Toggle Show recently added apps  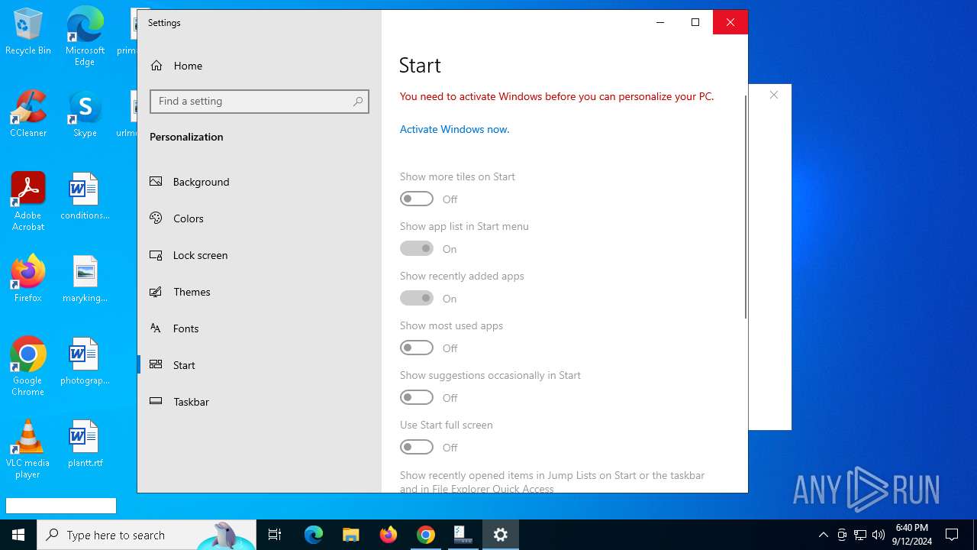tap(417, 298)
